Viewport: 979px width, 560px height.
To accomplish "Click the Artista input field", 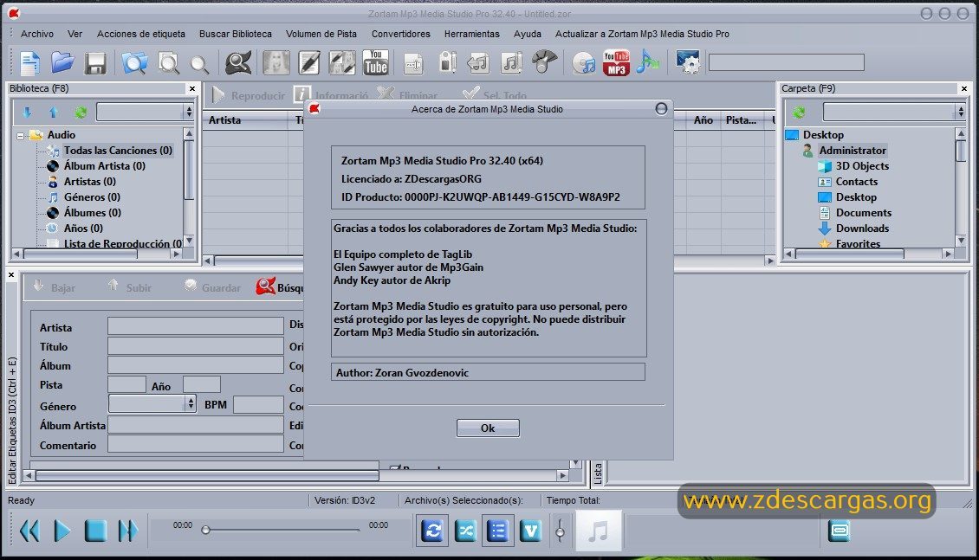I will [196, 326].
